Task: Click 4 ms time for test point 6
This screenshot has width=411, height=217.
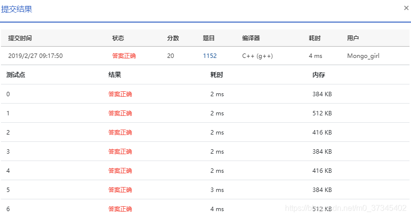Action: (x=217, y=209)
